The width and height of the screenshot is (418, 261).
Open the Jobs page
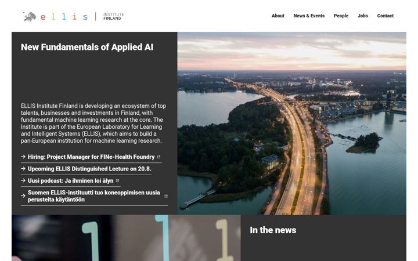tap(362, 16)
